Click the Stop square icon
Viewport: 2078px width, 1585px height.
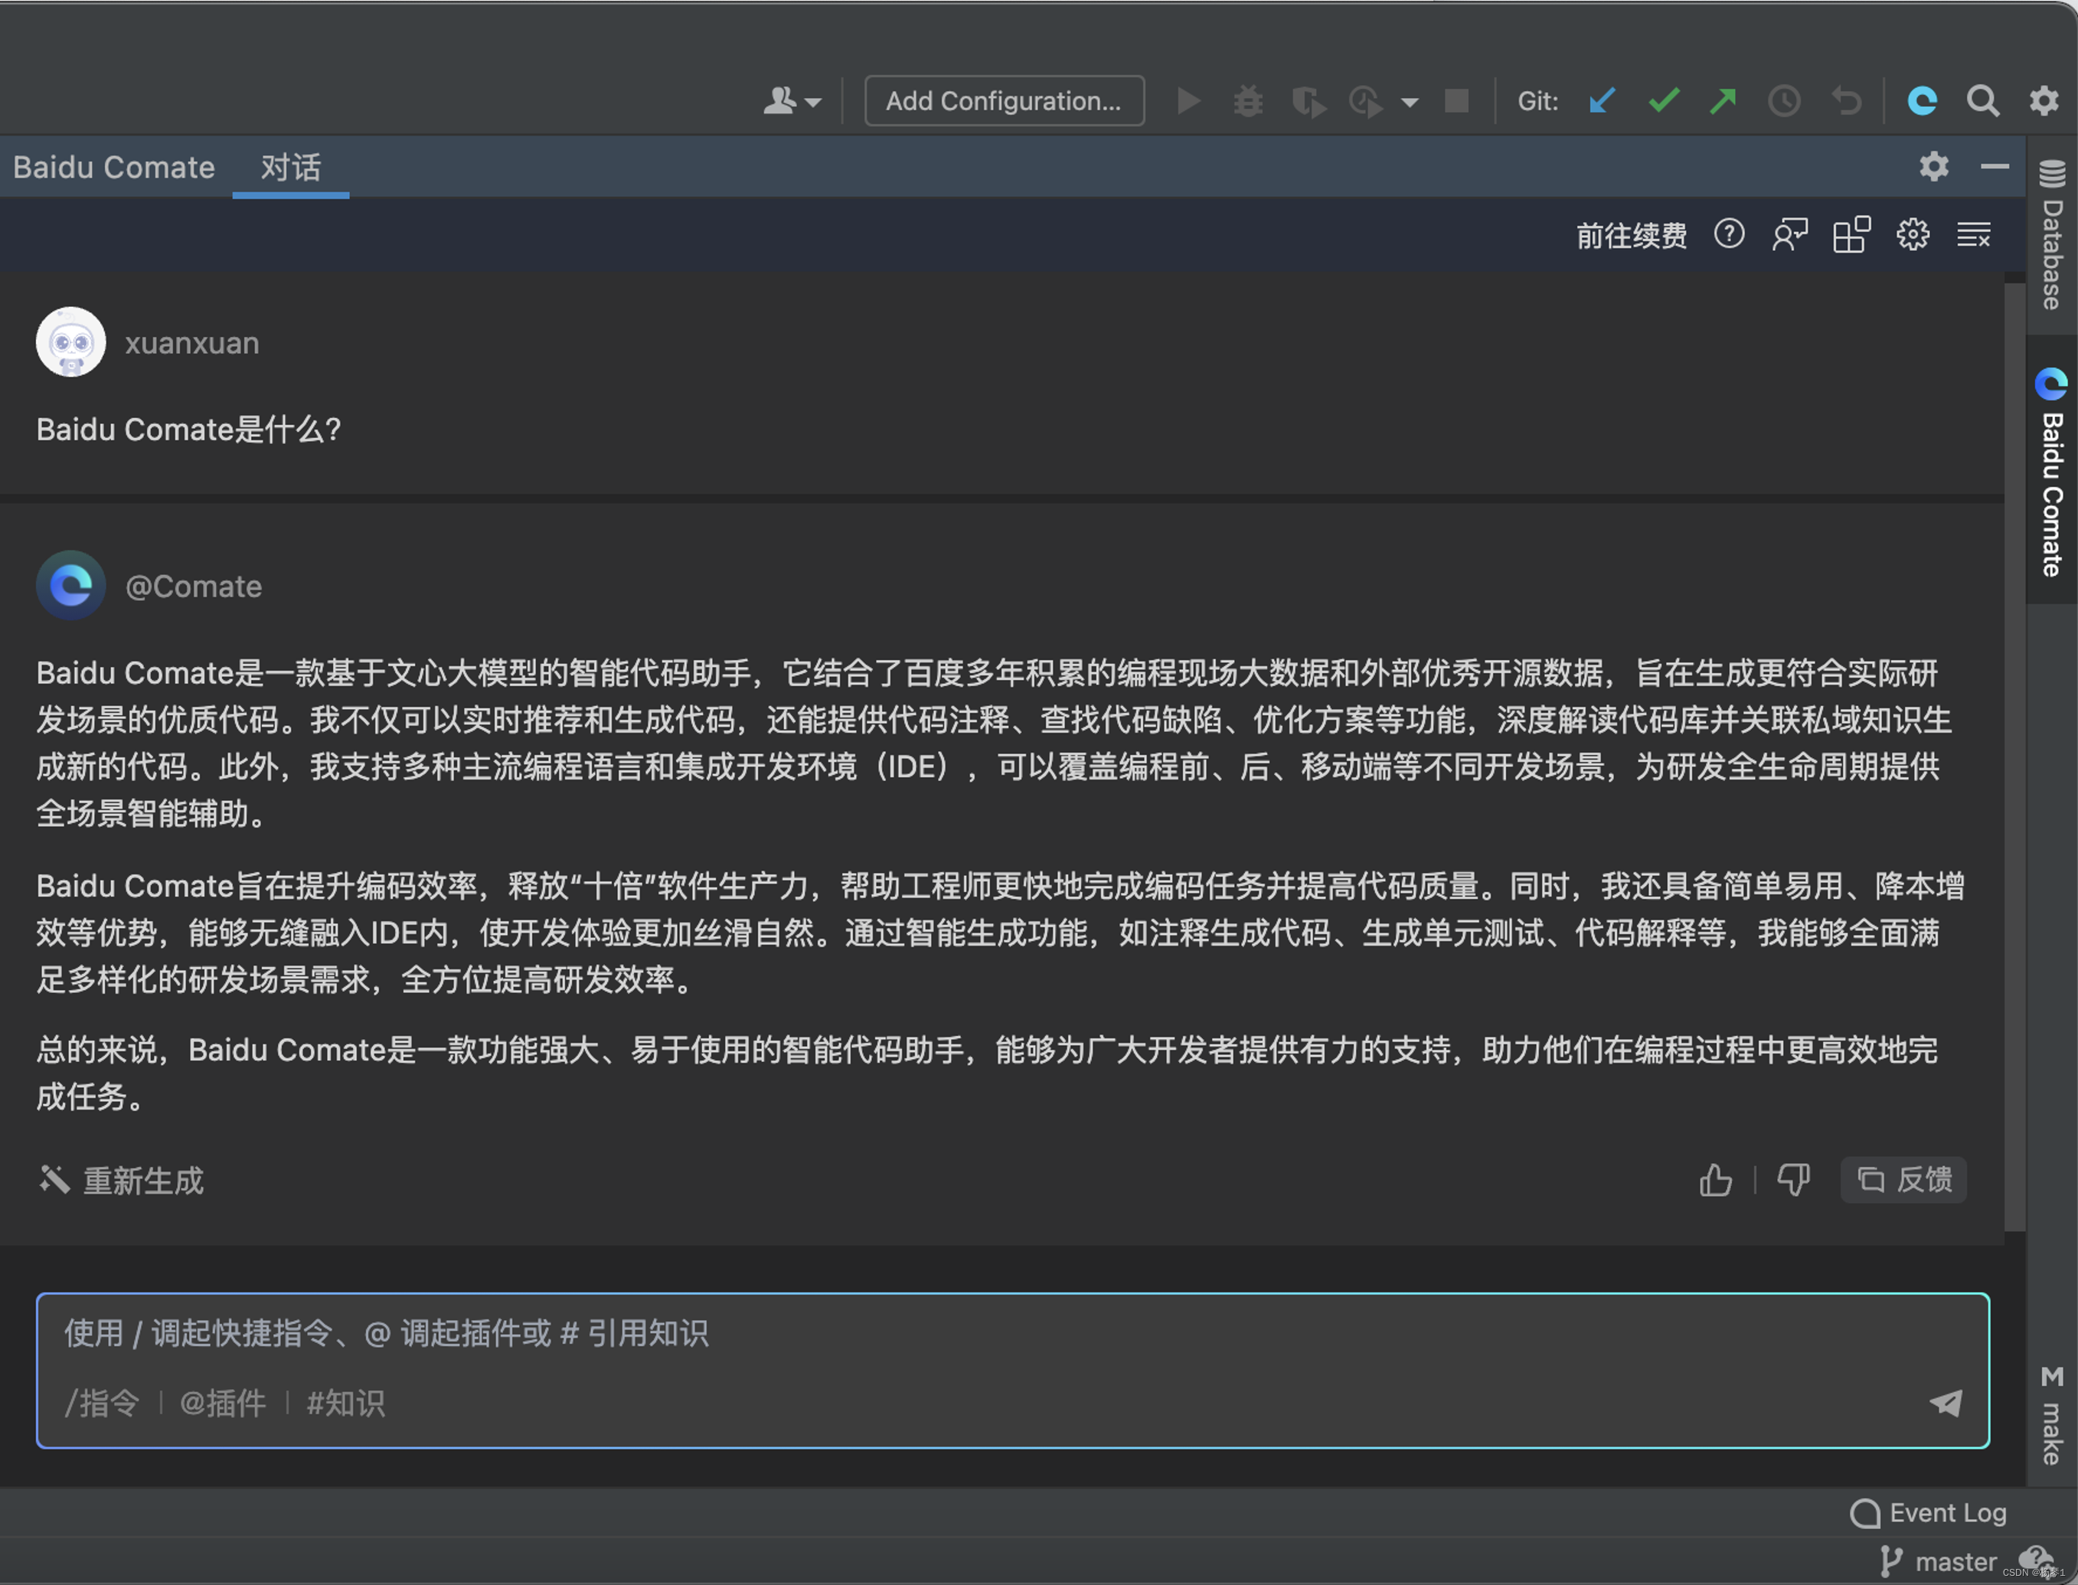1456,100
